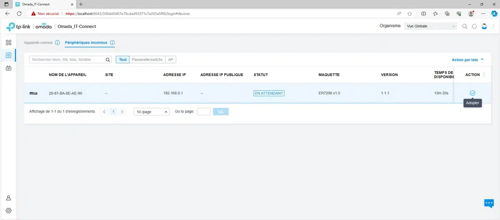Select the Tout filter tab
Image resolution: width=500 pixels, height=220 pixels.
pyautogui.click(x=122, y=60)
